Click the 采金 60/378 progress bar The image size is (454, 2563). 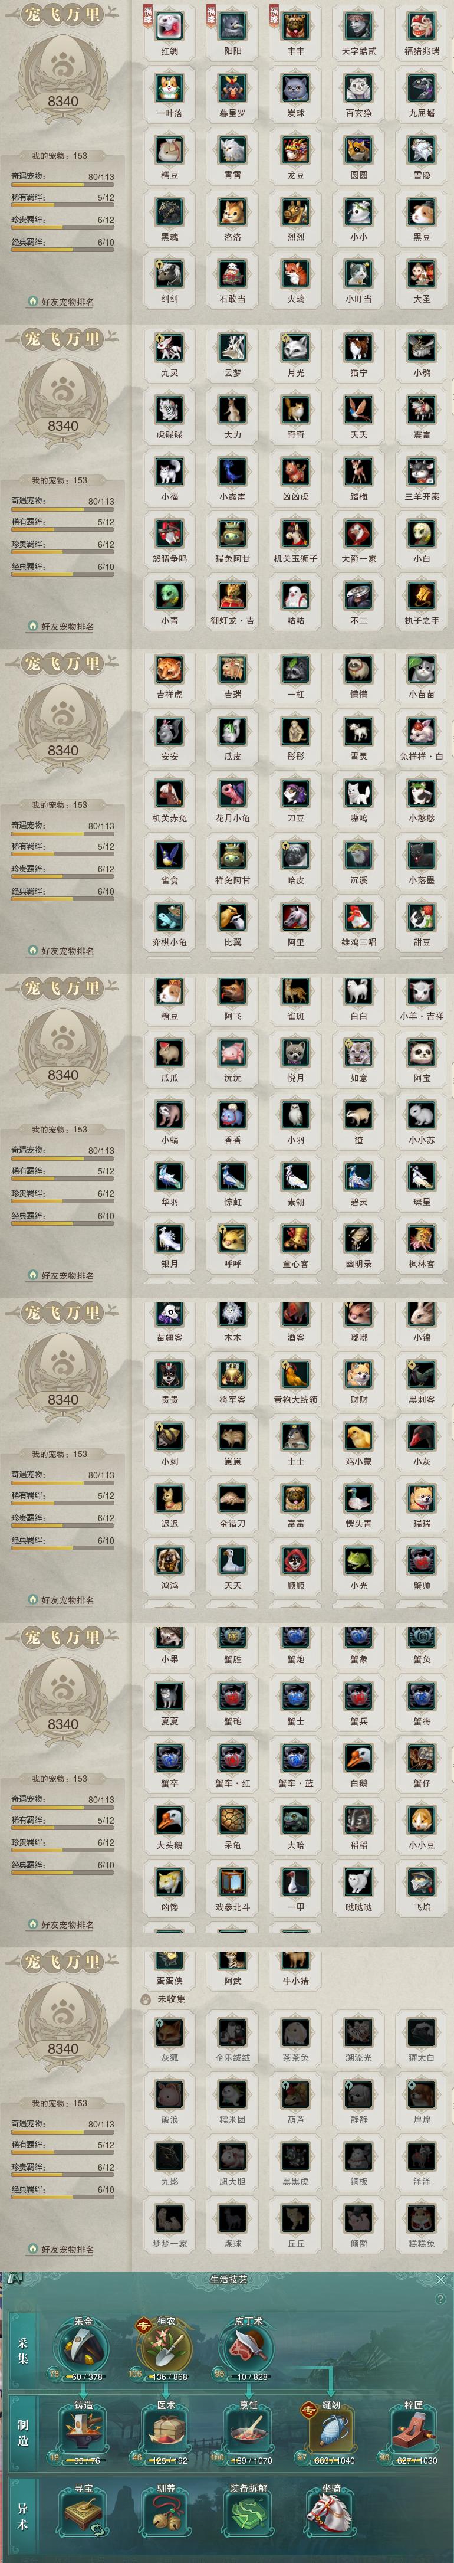pos(84,2377)
